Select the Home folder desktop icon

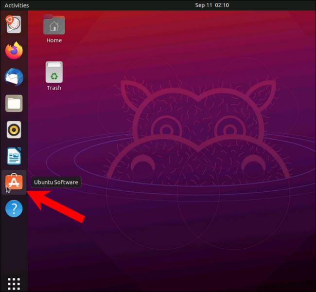pos(54,25)
